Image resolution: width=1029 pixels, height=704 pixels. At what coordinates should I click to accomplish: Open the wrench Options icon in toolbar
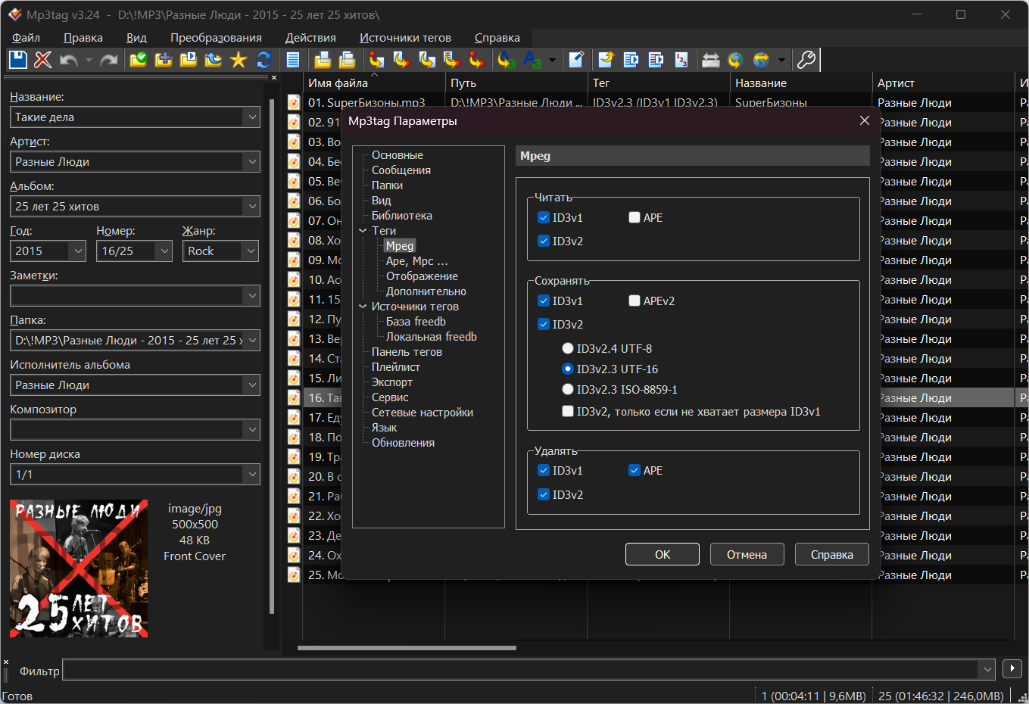[807, 60]
